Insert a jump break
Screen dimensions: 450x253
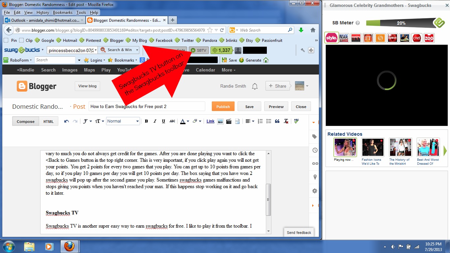[237, 121]
